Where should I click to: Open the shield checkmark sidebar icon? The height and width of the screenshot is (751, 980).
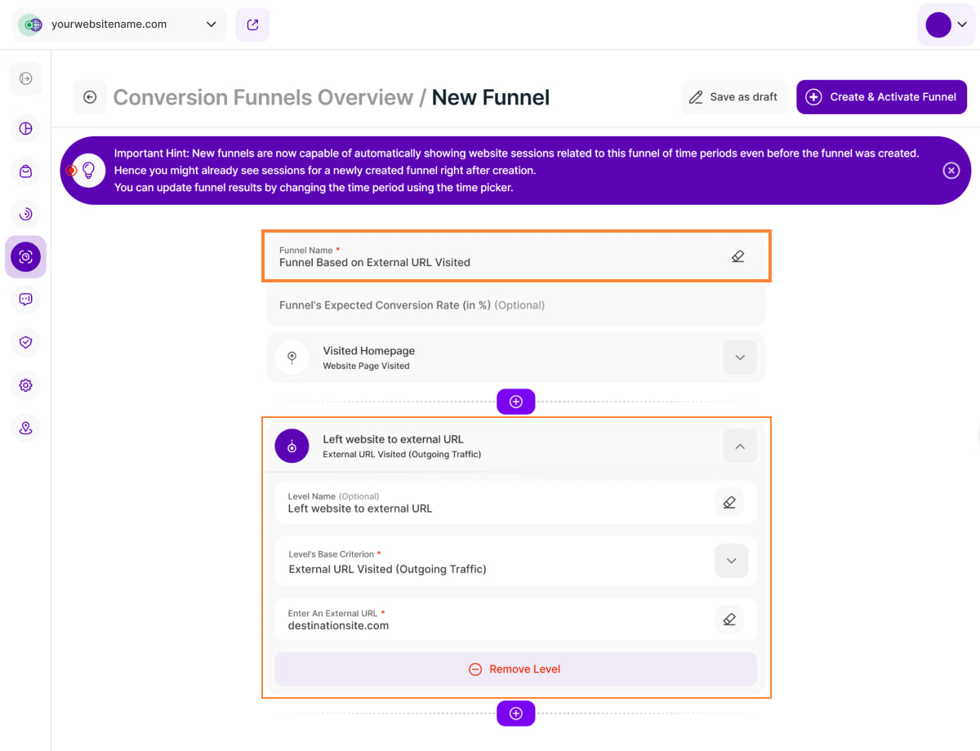[25, 343]
